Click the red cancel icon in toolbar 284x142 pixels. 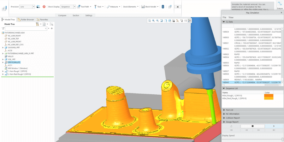[x=44, y=6]
